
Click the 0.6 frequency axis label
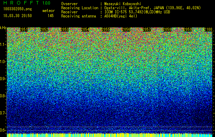[x=3, y=130]
